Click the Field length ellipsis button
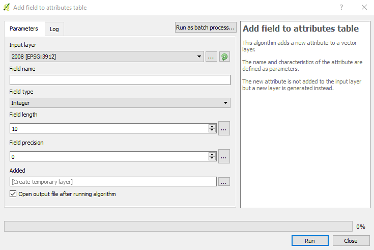Screen dimensions: 374x250 click(x=224, y=128)
